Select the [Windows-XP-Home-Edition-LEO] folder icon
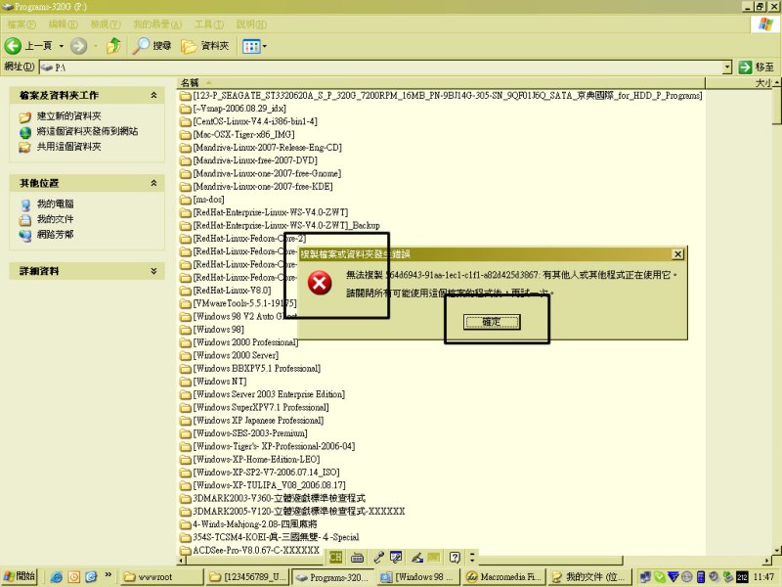782x587 pixels. pos(186,459)
